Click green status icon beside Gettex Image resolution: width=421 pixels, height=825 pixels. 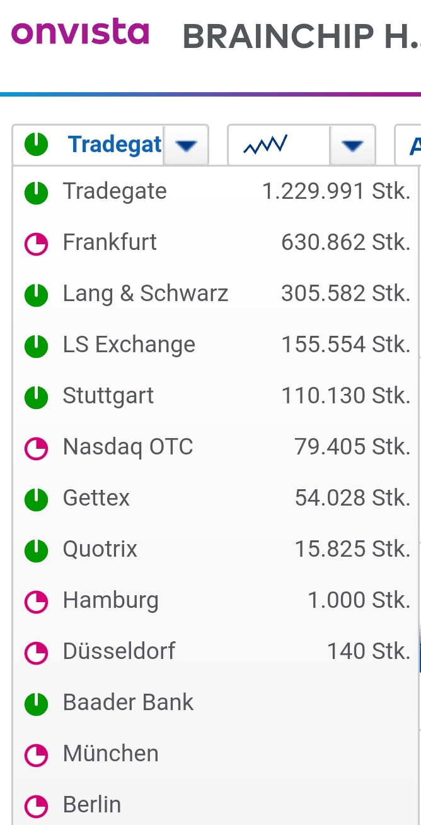click(36, 499)
